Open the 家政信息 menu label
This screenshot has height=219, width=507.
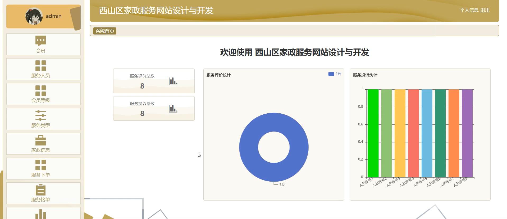(x=41, y=150)
